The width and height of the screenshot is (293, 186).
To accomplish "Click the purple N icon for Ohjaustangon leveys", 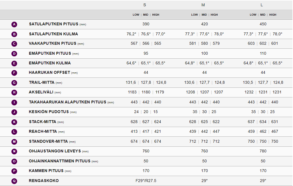I will click(x=15, y=152).
